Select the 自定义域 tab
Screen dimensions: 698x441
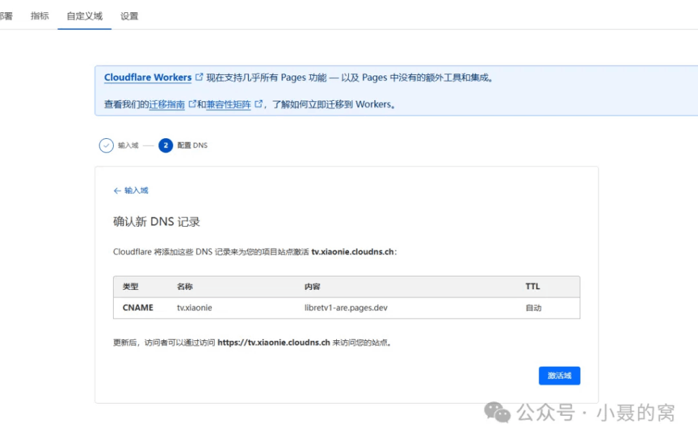pos(85,16)
